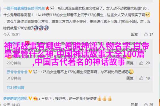Image resolution: width=160 pixels, height=106 pixels.
Task: Reply to the comment from 29分钟前
Action: click(130, 63)
